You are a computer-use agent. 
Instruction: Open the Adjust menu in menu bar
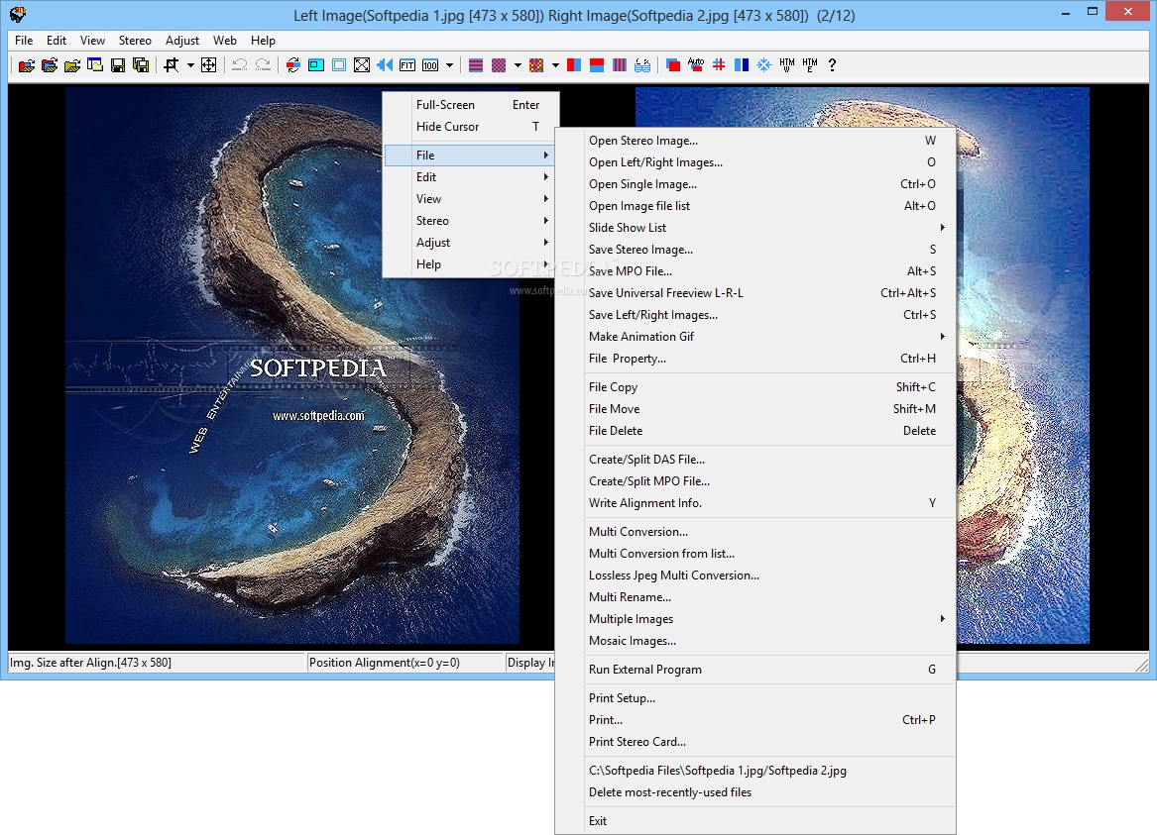click(182, 41)
